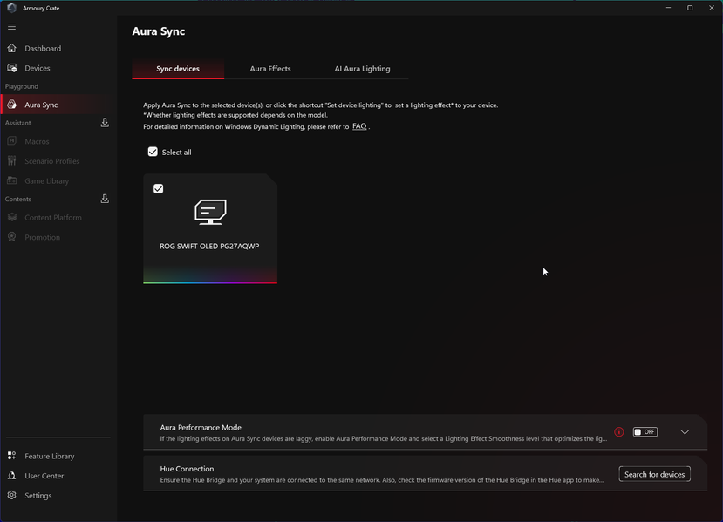Click the red info icon for Performance Mode

[619, 432]
